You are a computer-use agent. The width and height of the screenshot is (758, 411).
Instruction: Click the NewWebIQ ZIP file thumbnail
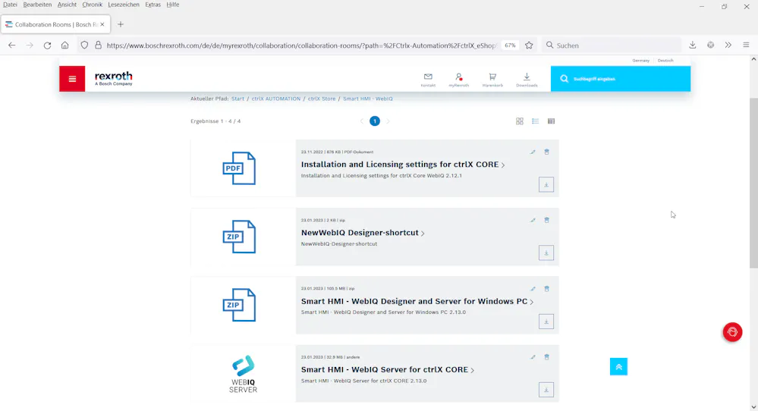click(239, 237)
